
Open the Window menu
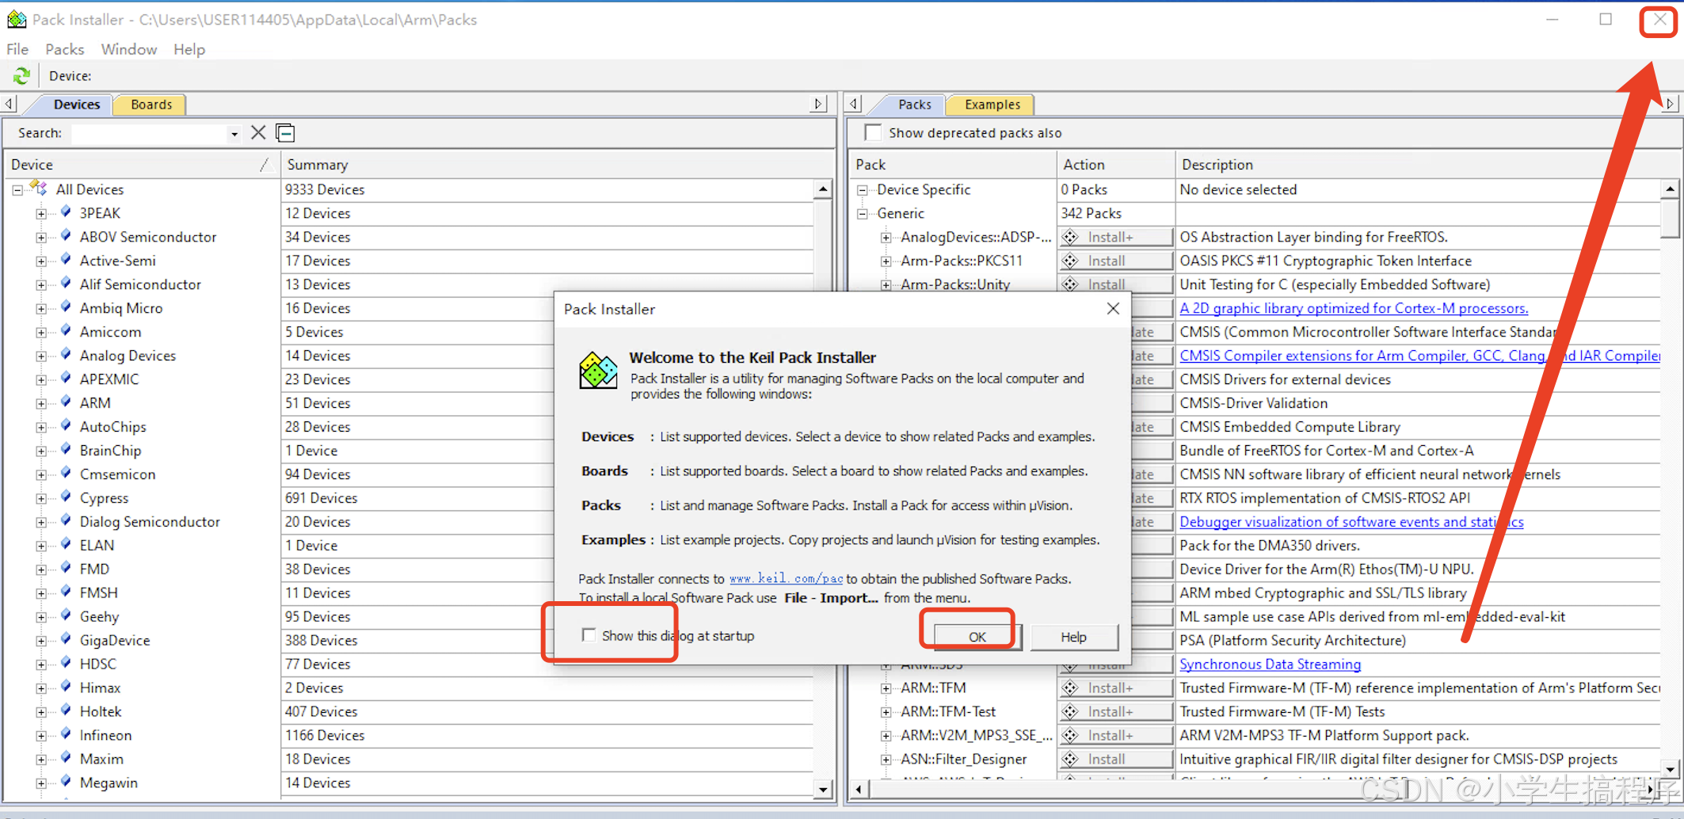click(129, 49)
